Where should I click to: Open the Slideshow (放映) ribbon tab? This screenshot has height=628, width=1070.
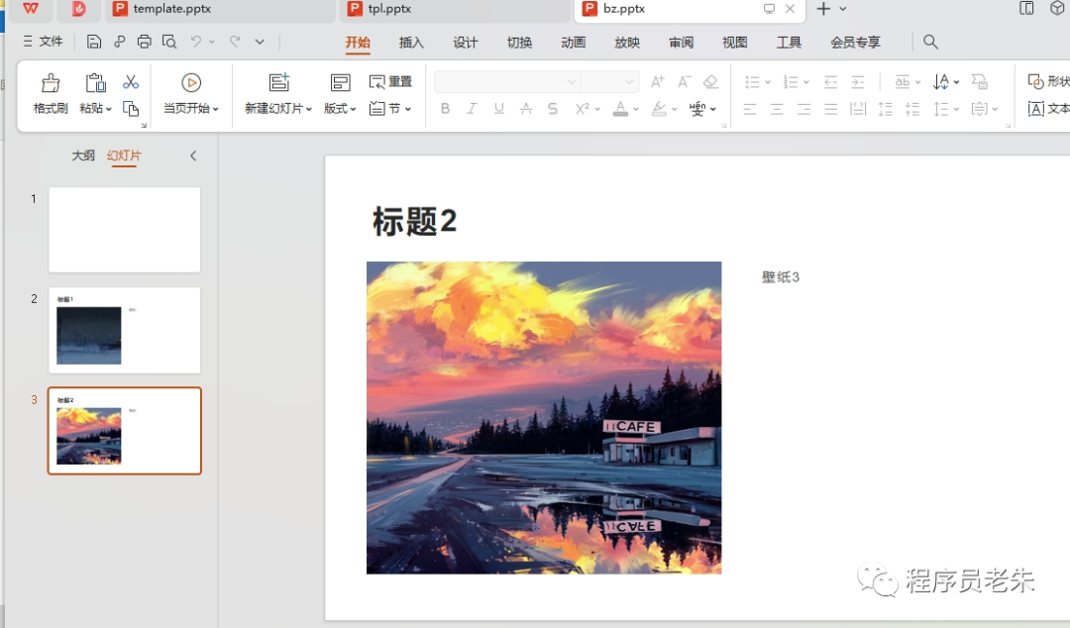(627, 43)
